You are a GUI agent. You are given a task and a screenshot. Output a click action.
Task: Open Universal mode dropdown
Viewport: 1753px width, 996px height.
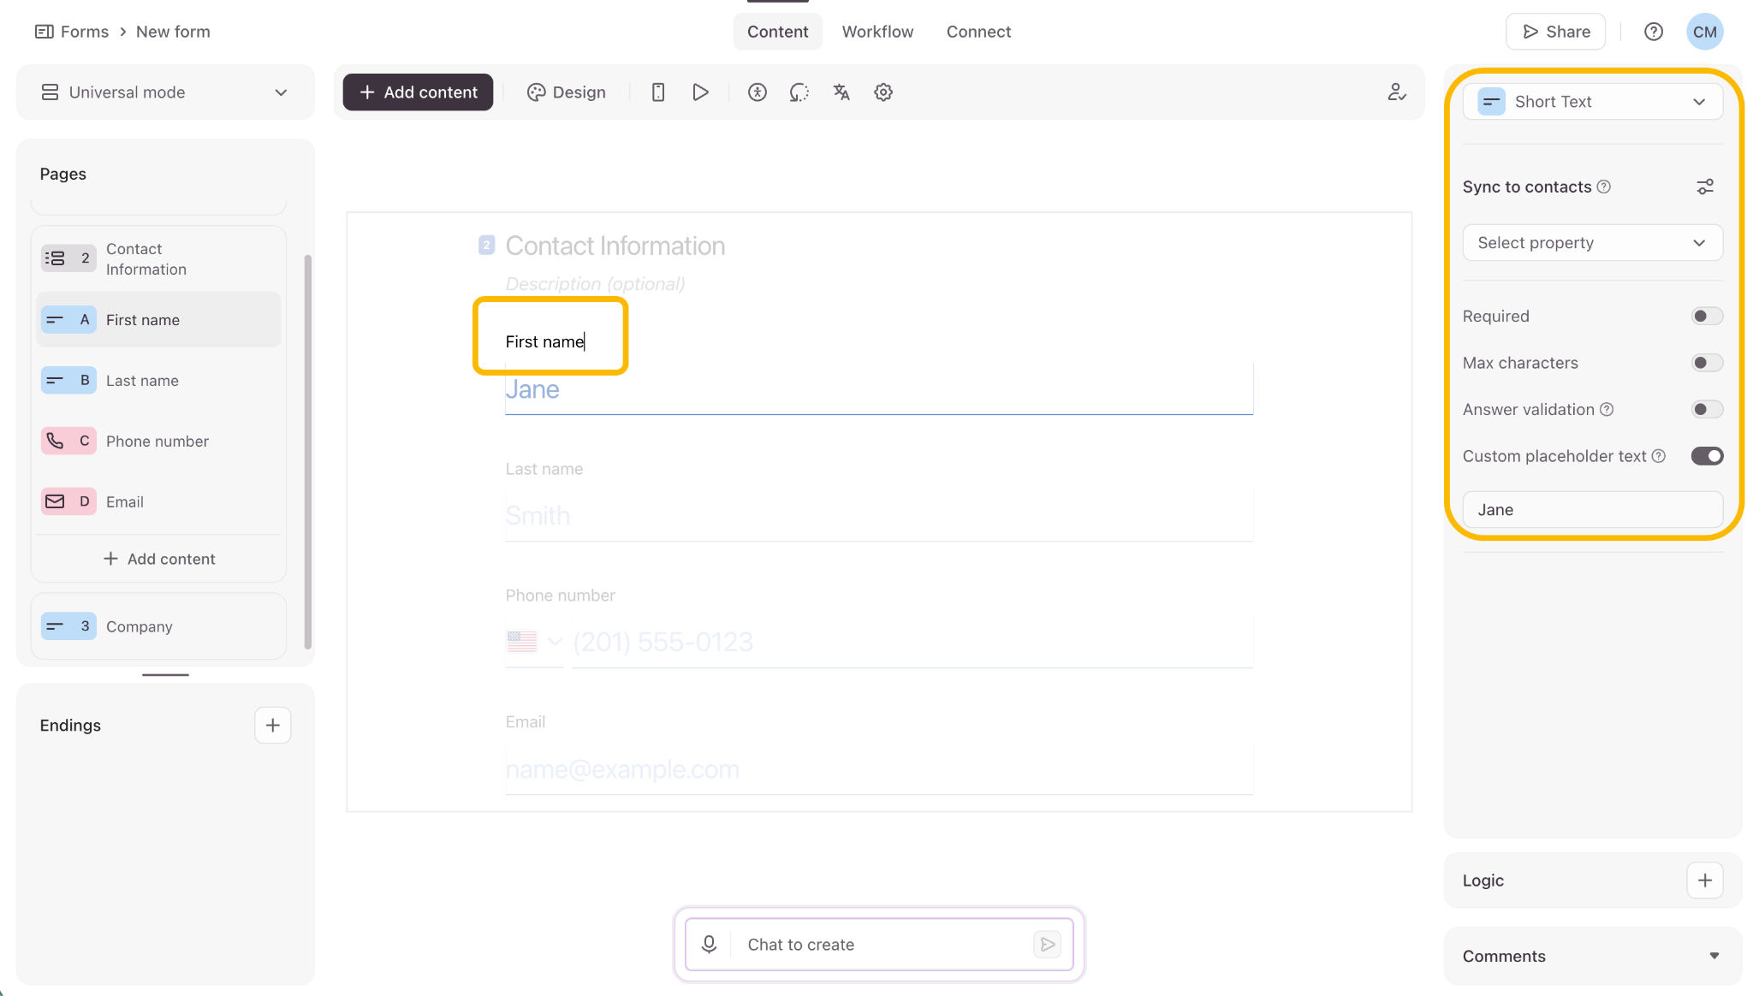coord(165,92)
